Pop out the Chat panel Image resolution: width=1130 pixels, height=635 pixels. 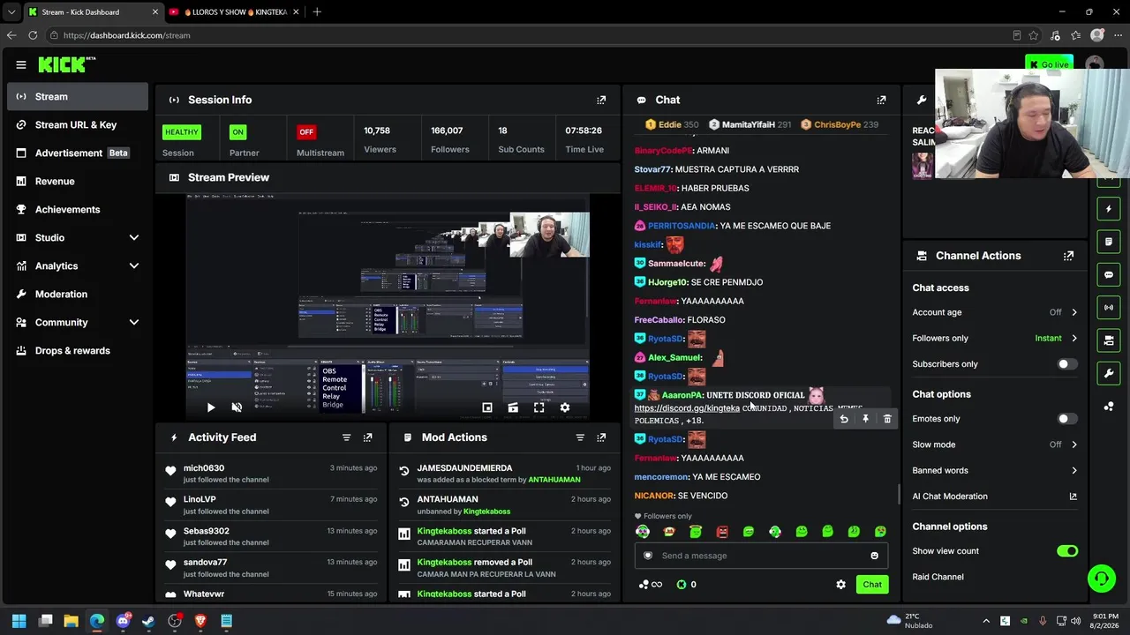[x=881, y=100]
